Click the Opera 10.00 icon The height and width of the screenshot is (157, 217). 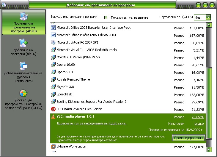[53, 65]
